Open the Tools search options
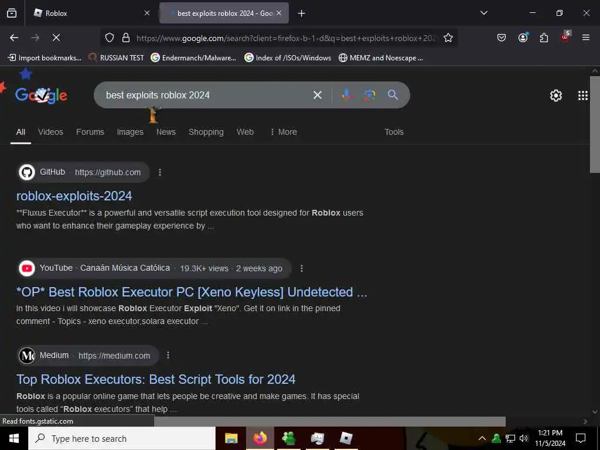 click(x=394, y=132)
